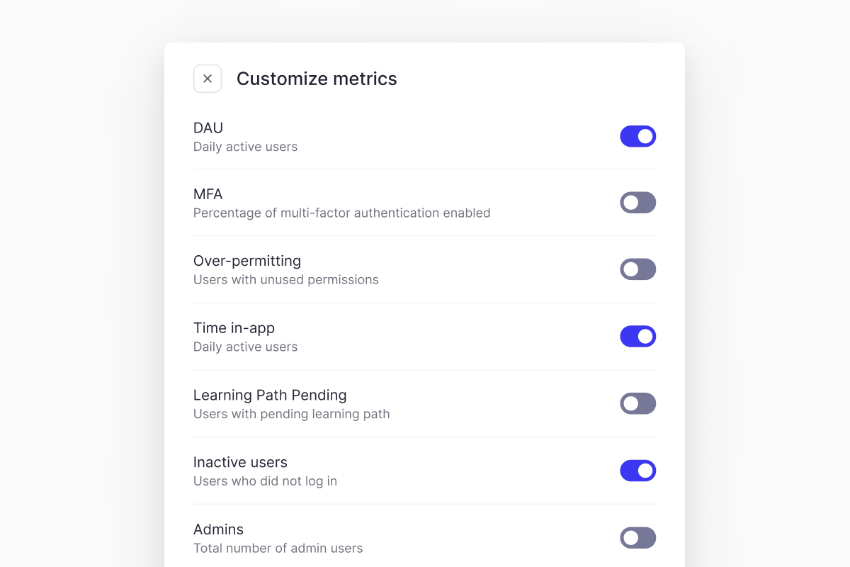
Task: Switch on Learning Path Pending toggle
Action: (x=637, y=404)
